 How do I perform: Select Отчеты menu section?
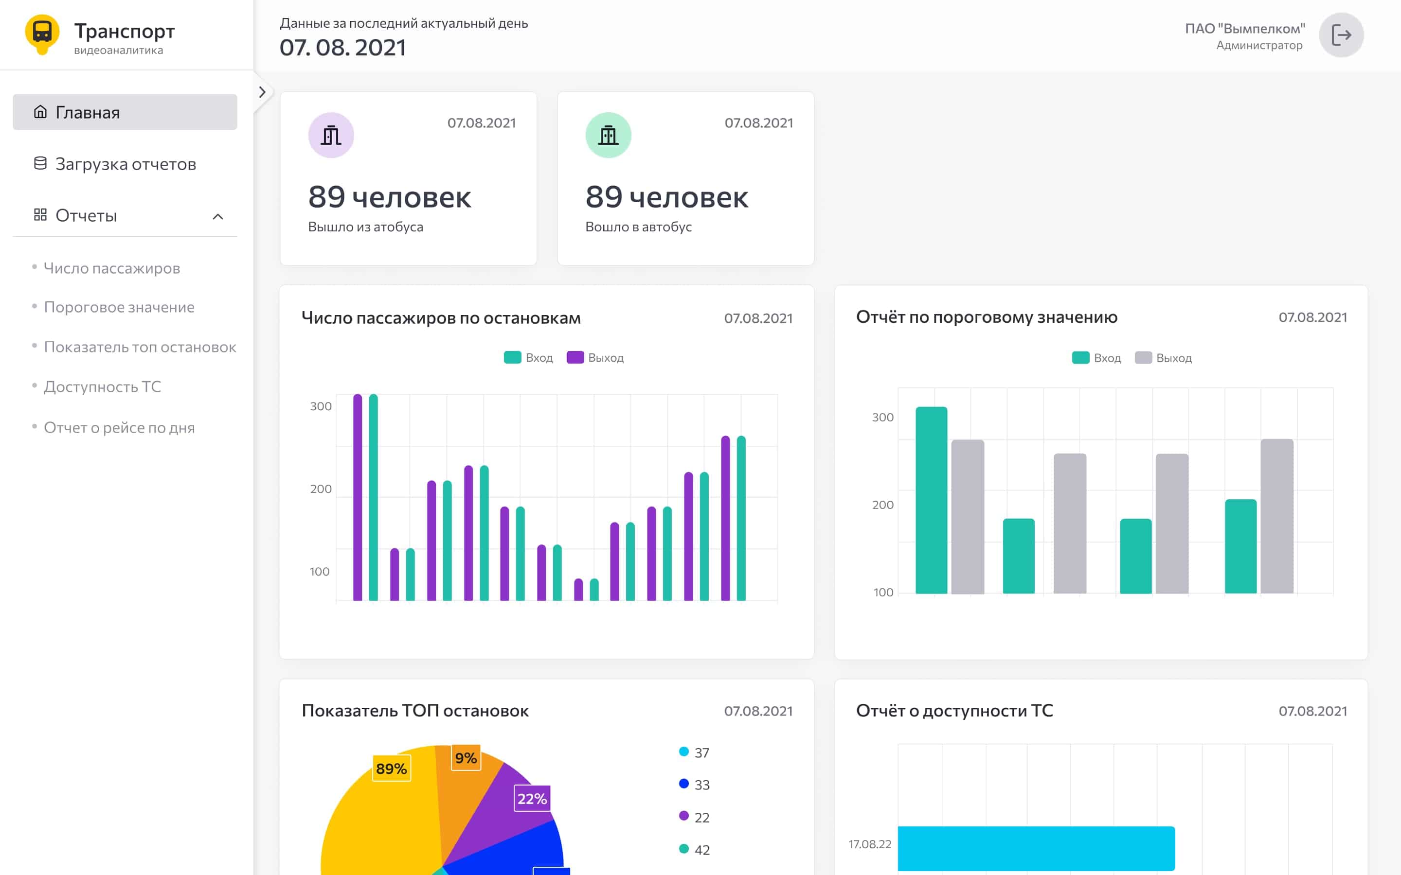click(x=125, y=215)
